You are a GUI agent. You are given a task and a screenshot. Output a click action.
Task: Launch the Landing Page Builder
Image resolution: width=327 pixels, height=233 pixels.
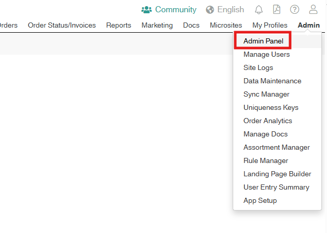(277, 174)
